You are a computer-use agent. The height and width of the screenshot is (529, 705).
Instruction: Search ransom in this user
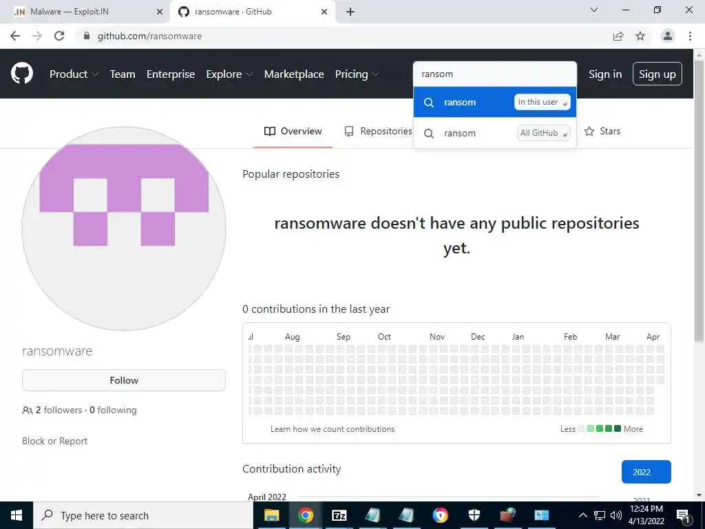click(x=494, y=102)
